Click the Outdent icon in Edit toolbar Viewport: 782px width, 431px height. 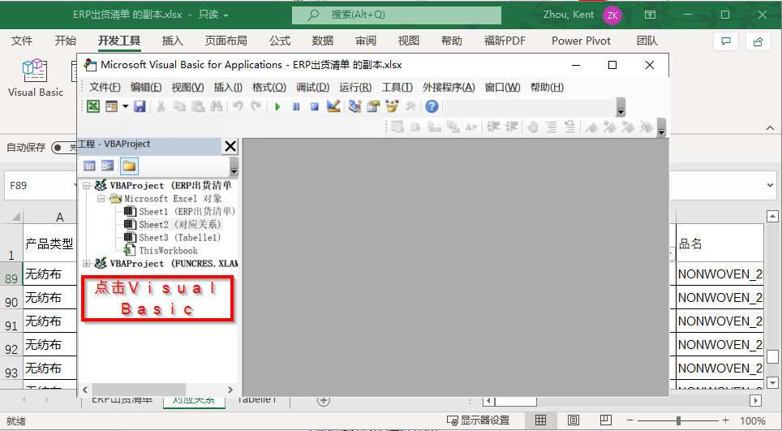point(512,127)
